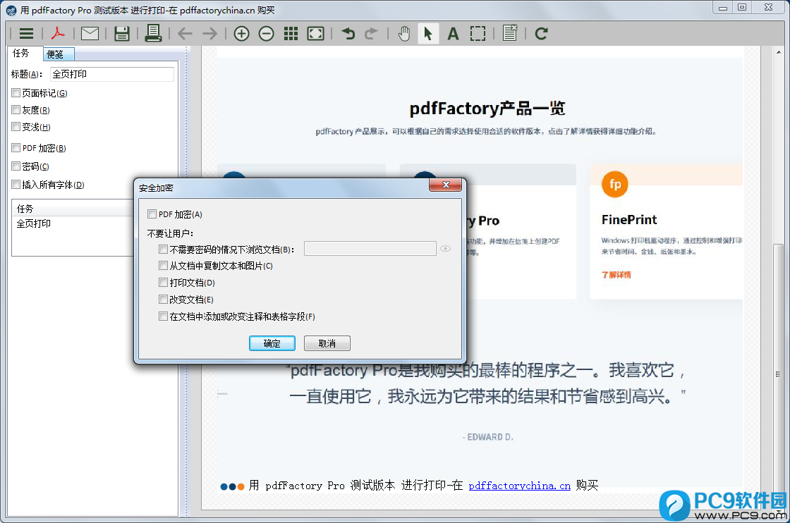Go to previous page with left arrow

(185, 34)
